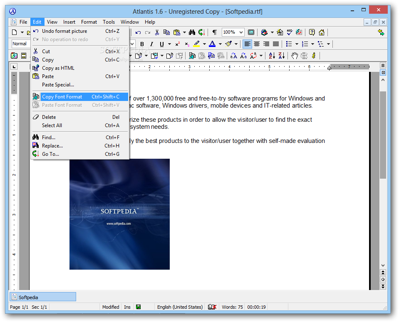Screen dimensions: 399x322
Task: Open the highlight color dropdown arrow
Action: (204, 44)
